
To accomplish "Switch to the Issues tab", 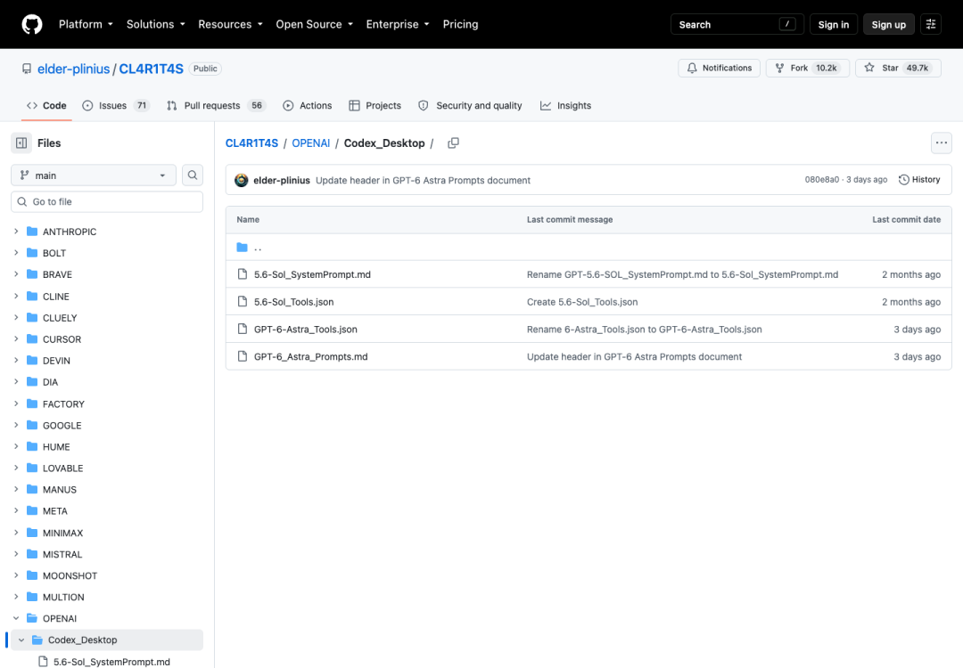I will [x=115, y=105].
